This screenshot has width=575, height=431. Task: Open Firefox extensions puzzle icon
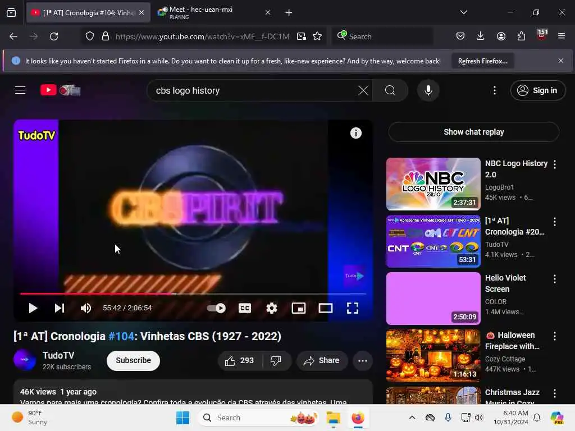click(x=521, y=36)
